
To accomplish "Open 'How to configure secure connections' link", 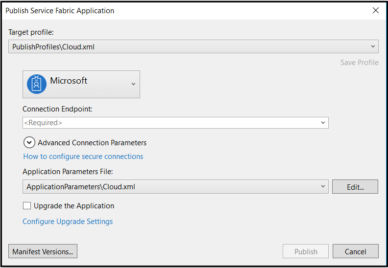I will [x=83, y=156].
